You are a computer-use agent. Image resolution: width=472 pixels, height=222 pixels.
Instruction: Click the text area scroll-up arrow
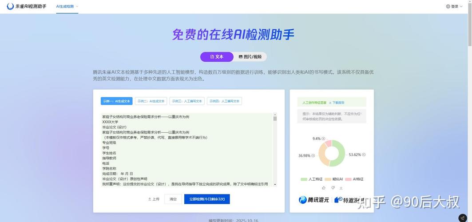point(275,115)
